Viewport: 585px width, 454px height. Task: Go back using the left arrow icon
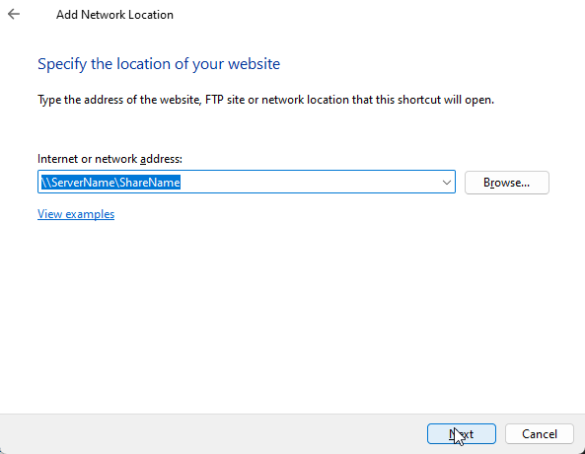click(x=14, y=14)
